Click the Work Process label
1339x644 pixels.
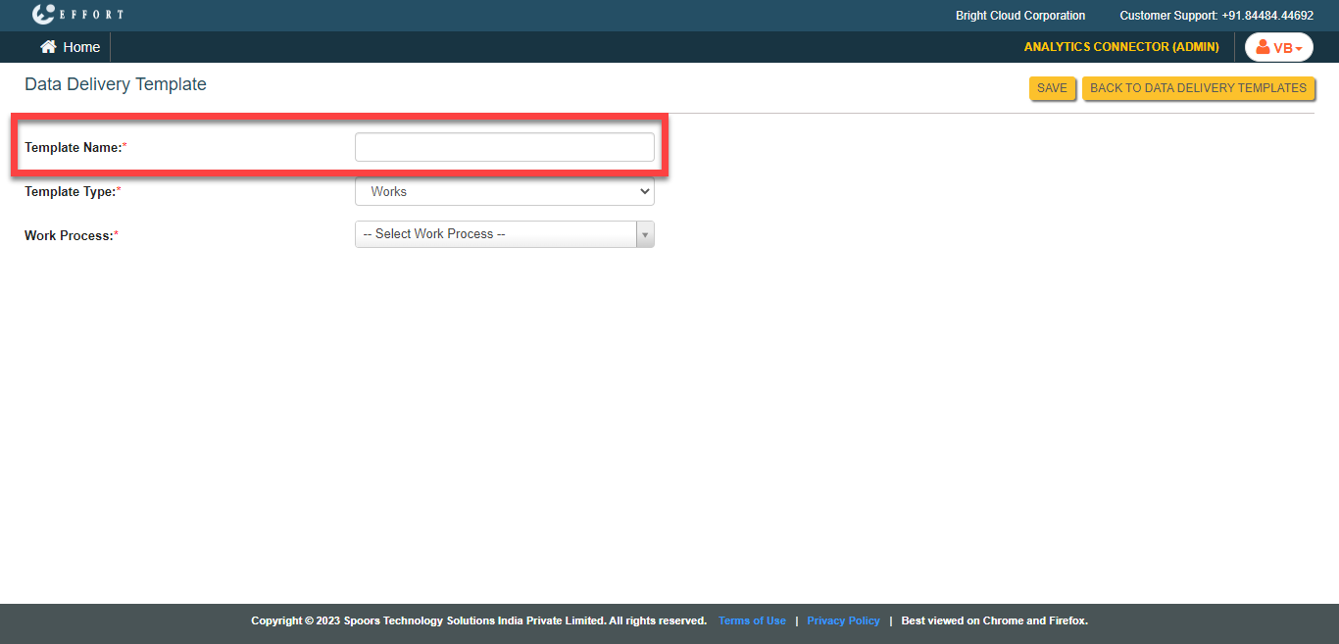pyautogui.click(x=70, y=235)
